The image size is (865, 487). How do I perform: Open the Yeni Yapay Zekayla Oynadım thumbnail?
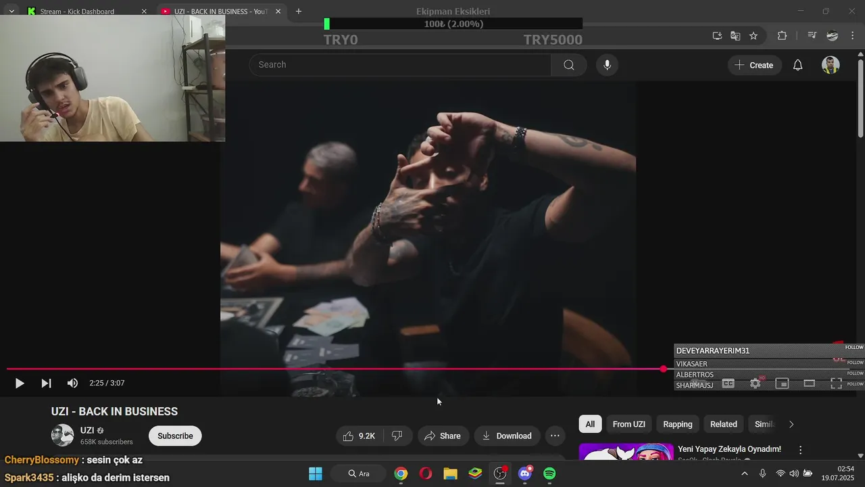pyautogui.click(x=626, y=451)
